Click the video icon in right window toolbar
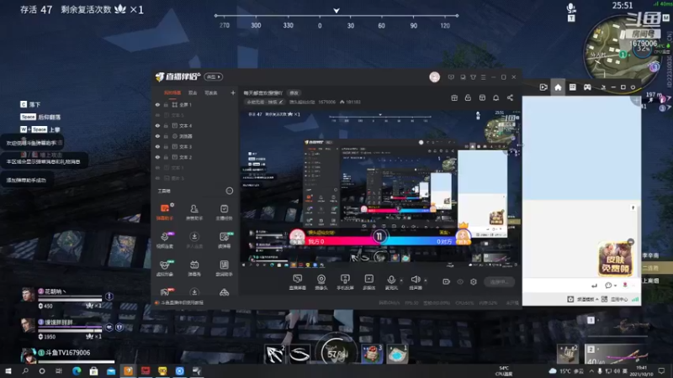Screen dimensions: 673x378 tap(543, 87)
